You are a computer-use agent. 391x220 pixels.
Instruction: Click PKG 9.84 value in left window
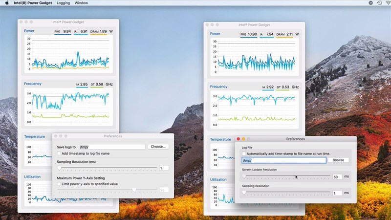pos(63,31)
